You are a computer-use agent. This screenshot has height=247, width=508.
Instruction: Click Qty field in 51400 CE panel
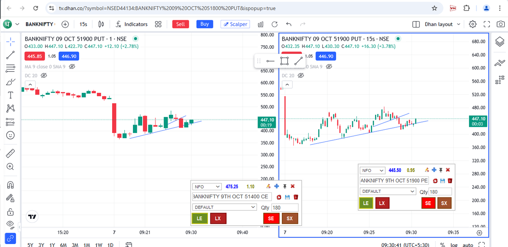(x=284, y=208)
